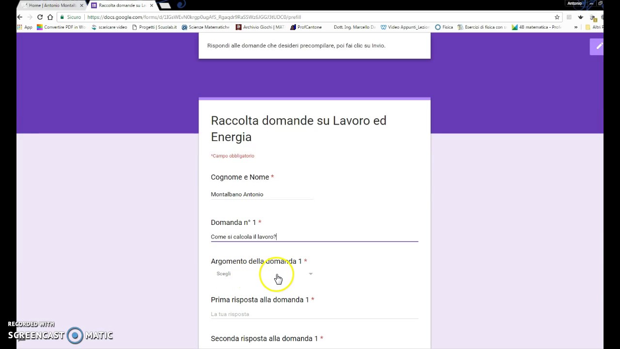Click the address bar URL
This screenshot has height=349, width=620.
coord(194,17)
